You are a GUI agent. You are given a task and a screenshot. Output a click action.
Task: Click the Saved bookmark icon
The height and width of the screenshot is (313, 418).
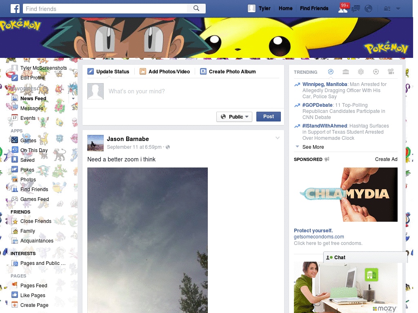pos(15,160)
